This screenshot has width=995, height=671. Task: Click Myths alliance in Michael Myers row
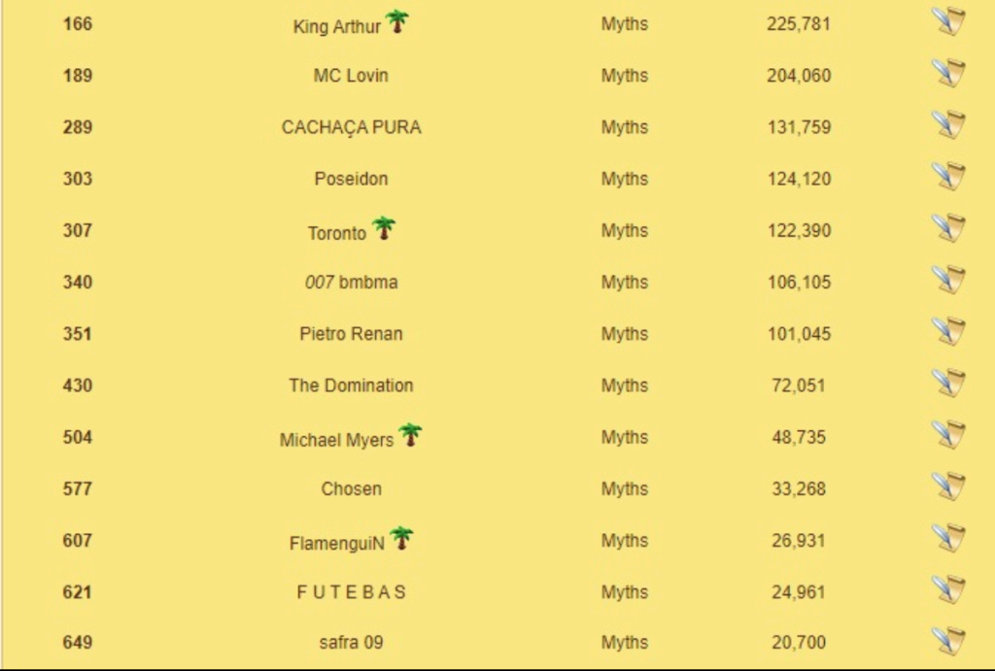[x=625, y=437]
